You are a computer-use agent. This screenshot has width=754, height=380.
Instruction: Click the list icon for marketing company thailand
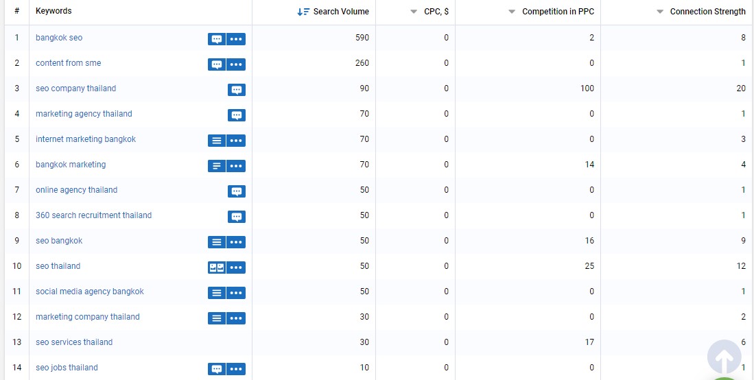coord(216,318)
